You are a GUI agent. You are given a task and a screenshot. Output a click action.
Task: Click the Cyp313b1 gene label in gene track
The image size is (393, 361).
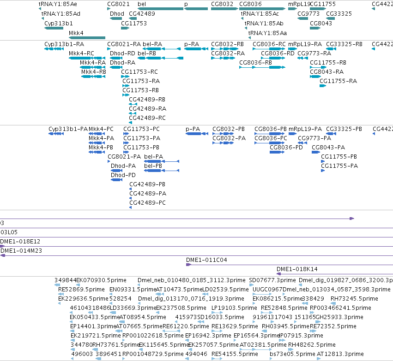[59, 23]
